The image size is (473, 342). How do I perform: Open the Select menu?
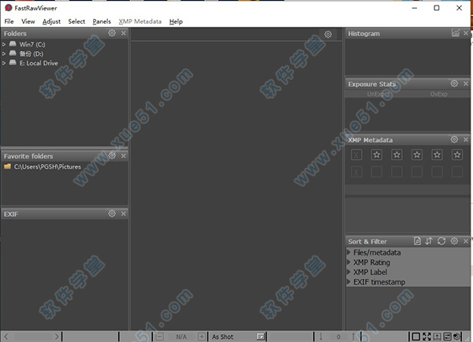76,21
